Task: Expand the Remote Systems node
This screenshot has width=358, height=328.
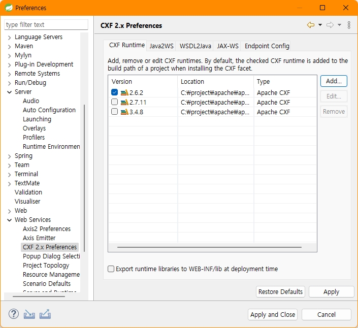Action: point(9,74)
